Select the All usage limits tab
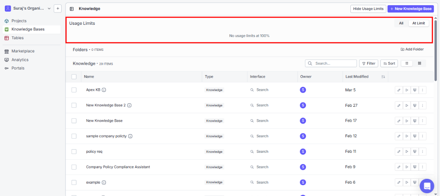The height and width of the screenshot is (196, 440). coord(401,23)
